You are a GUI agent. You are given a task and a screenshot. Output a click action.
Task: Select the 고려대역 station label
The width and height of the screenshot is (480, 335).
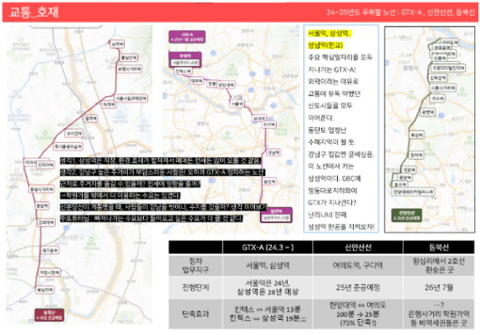click(46, 222)
